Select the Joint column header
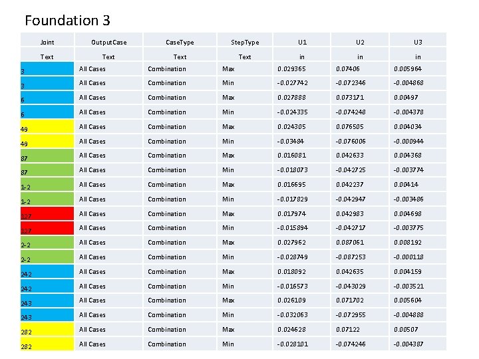479x359 pixels. (47, 42)
